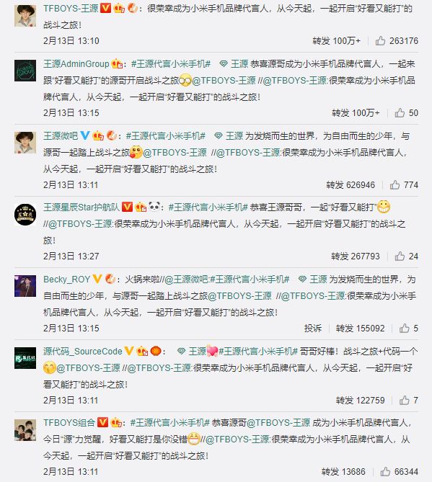Click thumbs-up on 王源AdminGroup's repost
This screenshot has height=482, width=432.
(x=400, y=113)
